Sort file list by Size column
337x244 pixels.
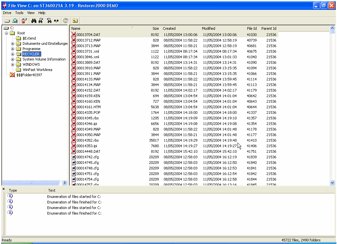[x=148, y=28]
